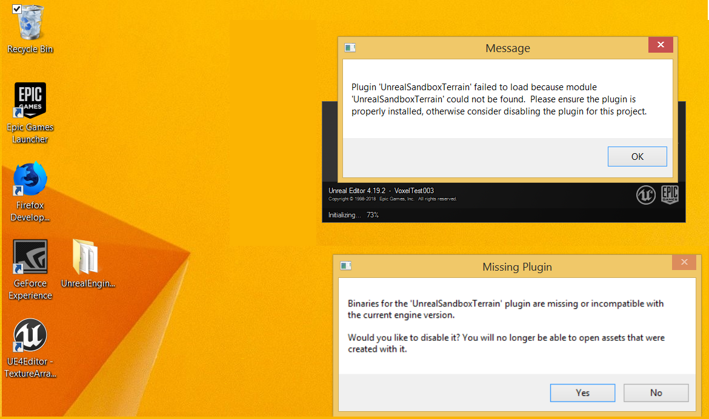Click 'Unreal Editor 4.19.2 - VoxelTest003' text
The width and height of the screenshot is (709, 419).
(x=381, y=191)
